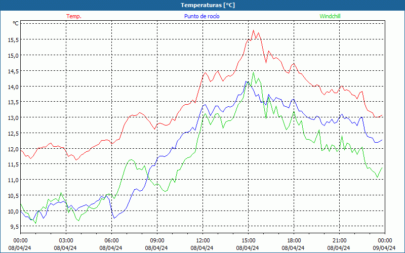Click the 18:00 time axis label

pos(294,241)
